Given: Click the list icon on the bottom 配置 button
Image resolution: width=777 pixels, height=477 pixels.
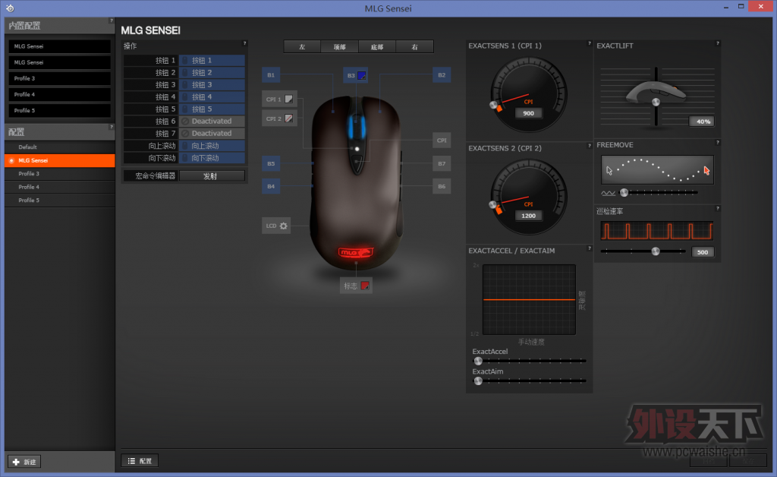Looking at the screenshot, I should tap(131, 461).
